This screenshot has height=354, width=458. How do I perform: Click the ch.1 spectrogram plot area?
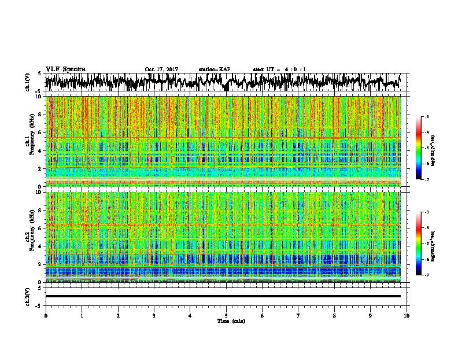pyautogui.click(x=223, y=141)
